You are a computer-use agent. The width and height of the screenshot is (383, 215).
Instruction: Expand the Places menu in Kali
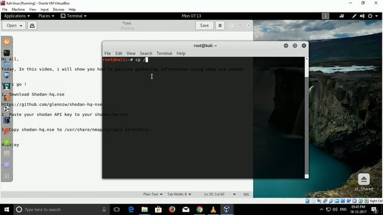pos(46,16)
